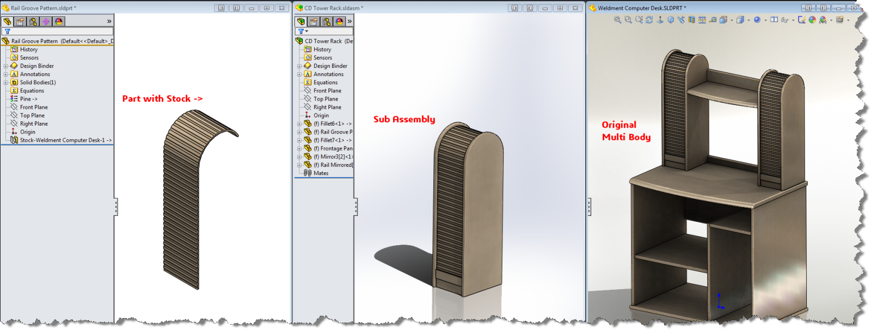Screen dimensions: 871x330
Task: Activate the Rotate View tool
Action: pyautogui.click(x=649, y=20)
